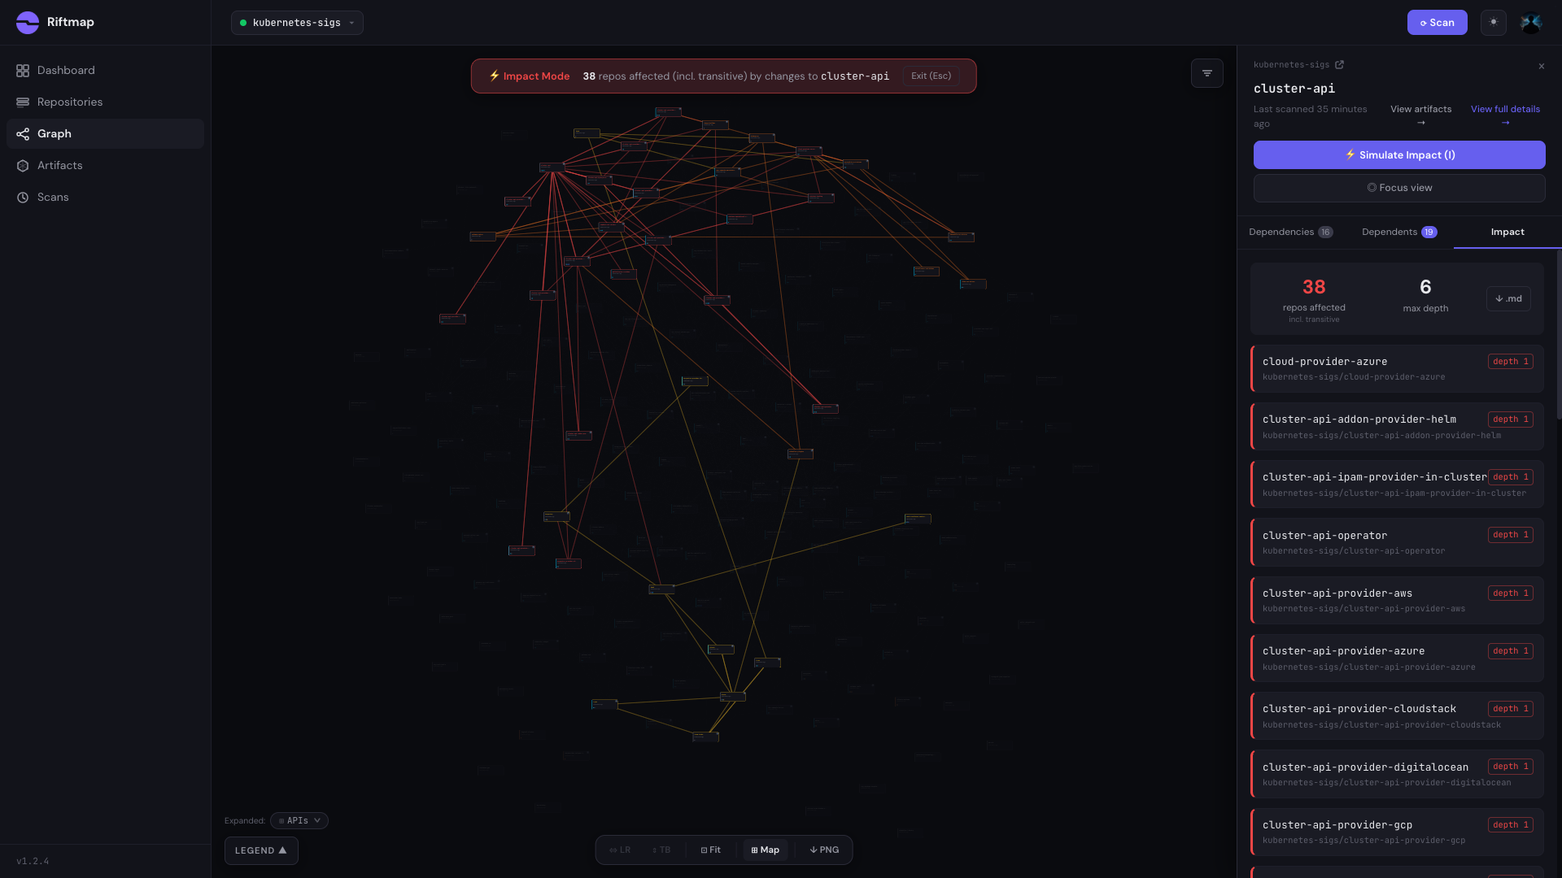Open cluster-api-addon-provider-helm entry

(x=1397, y=427)
